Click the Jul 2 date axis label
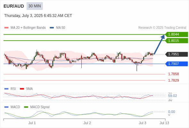 87,123
